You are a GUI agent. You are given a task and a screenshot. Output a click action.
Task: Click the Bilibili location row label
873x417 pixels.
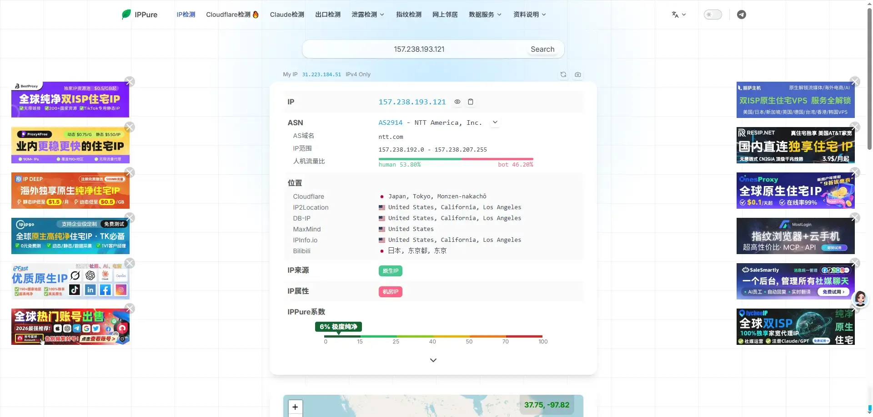[301, 251]
